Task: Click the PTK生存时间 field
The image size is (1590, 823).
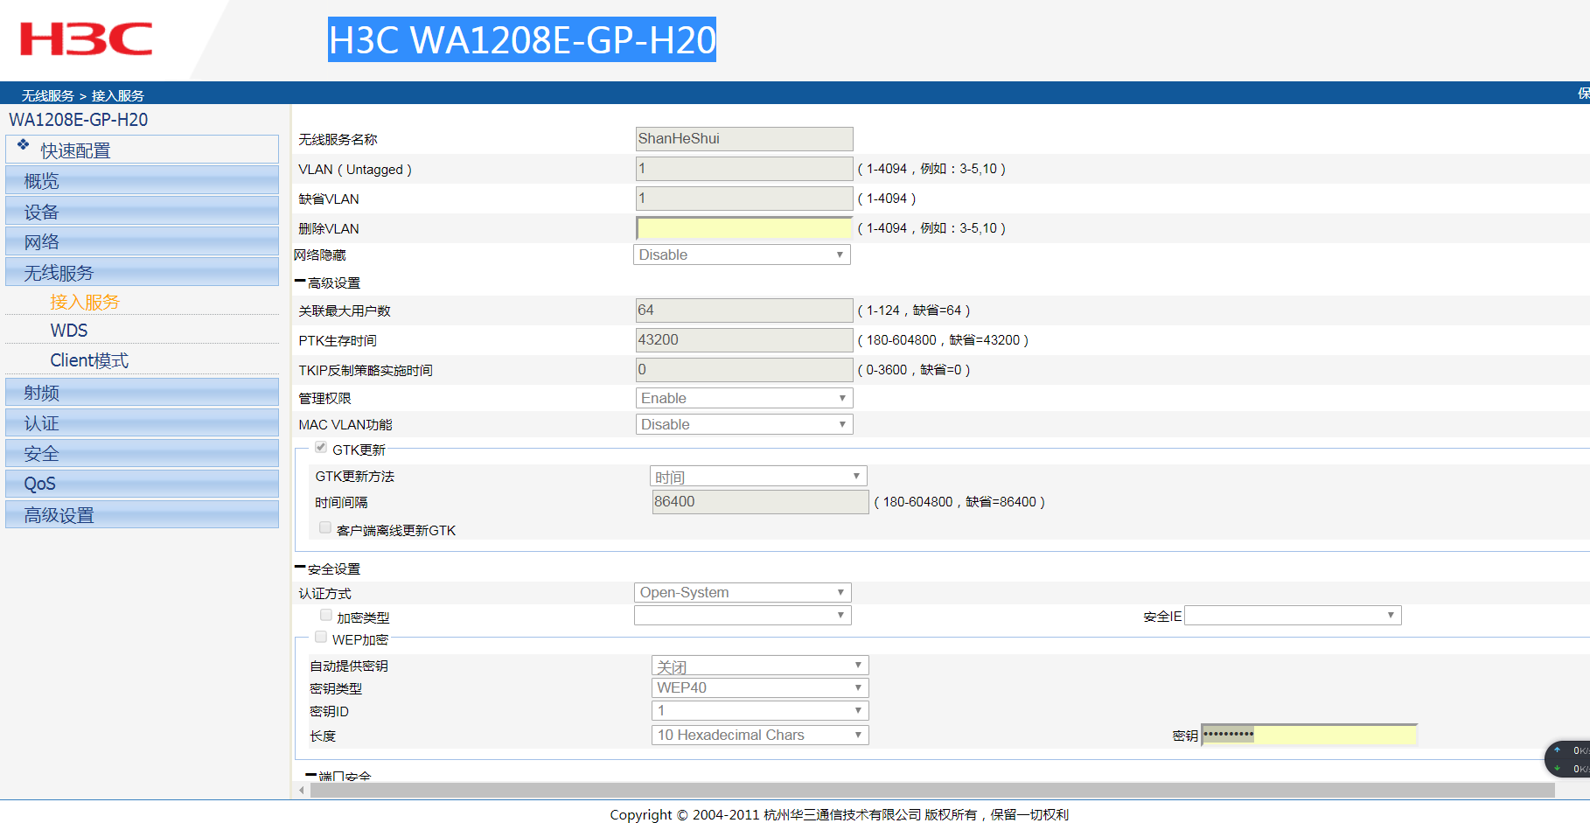Action: (x=744, y=339)
